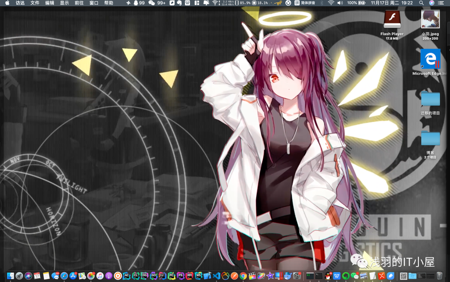Open WPS Office in the Dock

tap(337, 276)
